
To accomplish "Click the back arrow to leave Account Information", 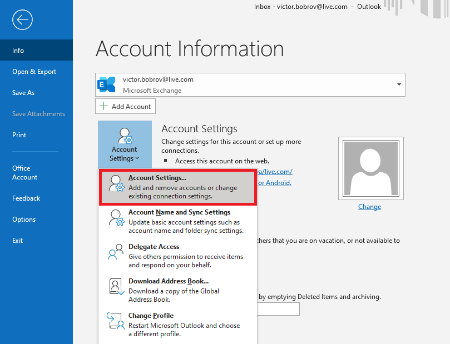I will point(22,20).
